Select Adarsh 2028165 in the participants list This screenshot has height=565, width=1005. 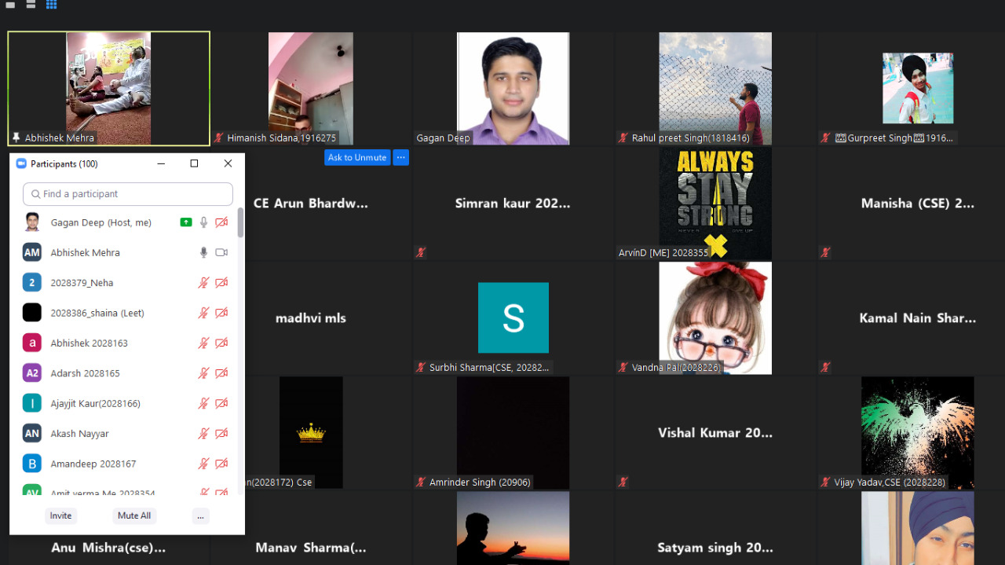(x=127, y=373)
